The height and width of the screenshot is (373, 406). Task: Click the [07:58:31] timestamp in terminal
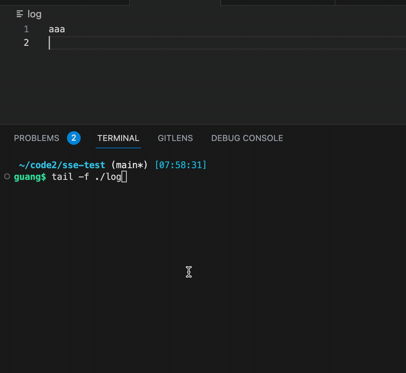[x=181, y=165]
